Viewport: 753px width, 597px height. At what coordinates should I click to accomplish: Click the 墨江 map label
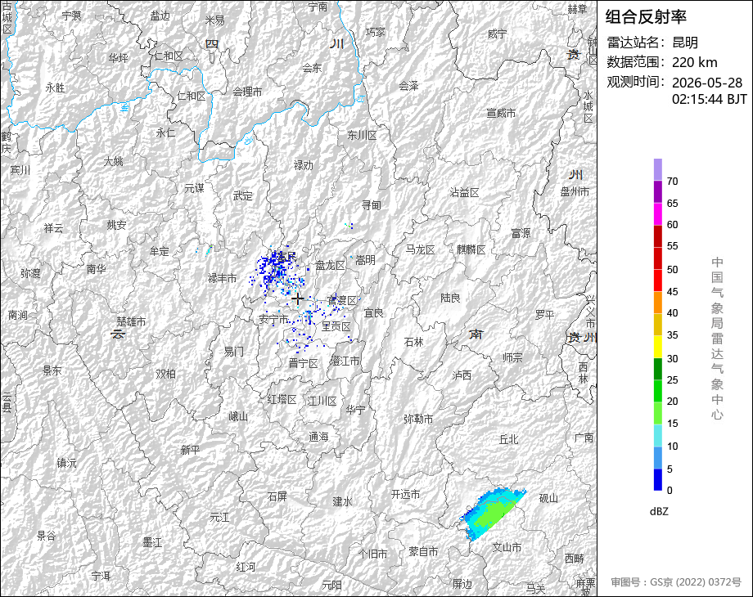point(152,542)
